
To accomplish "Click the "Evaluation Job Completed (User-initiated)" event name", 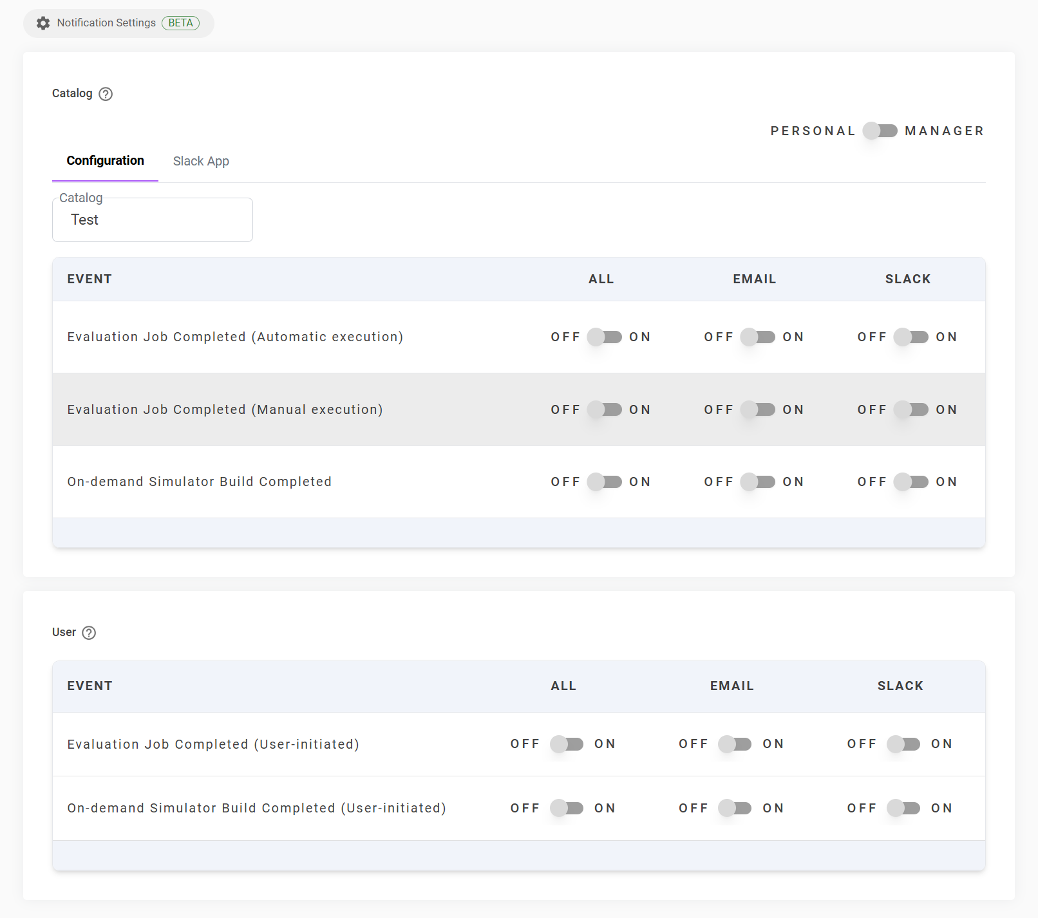I will tap(213, 744).
